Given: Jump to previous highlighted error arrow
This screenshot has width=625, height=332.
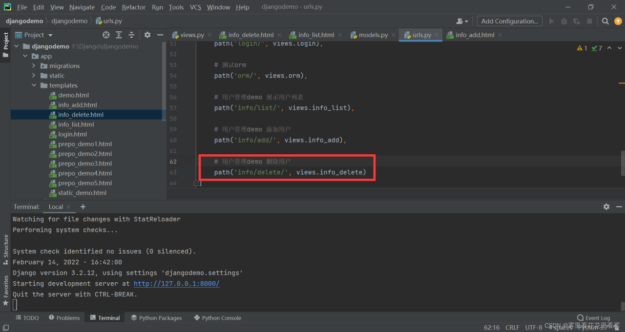Looking at the screenshot, I should [610, 48].
